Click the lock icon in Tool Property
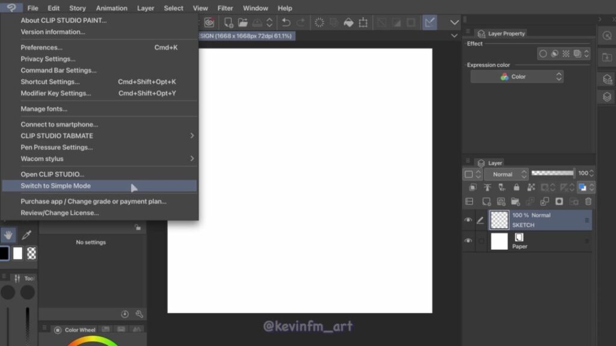 click(138, 227)
